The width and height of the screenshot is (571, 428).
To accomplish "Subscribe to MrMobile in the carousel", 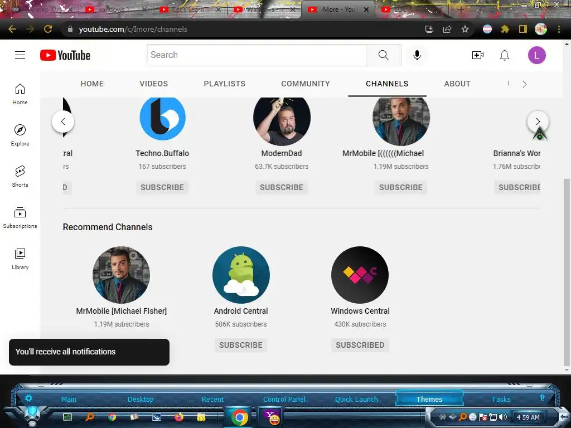I will pos(401,187).
